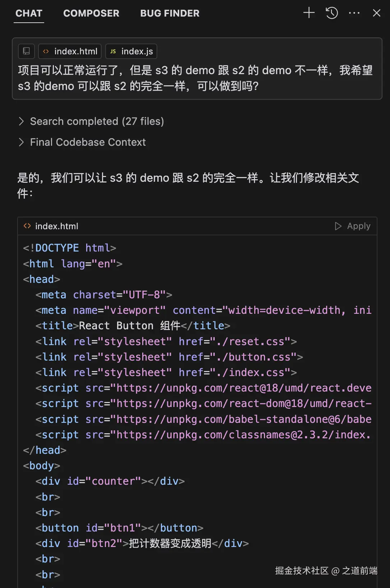Click the assistant reply text paragraph
This screenshot has width=390, height=588.
coord(188,185)
